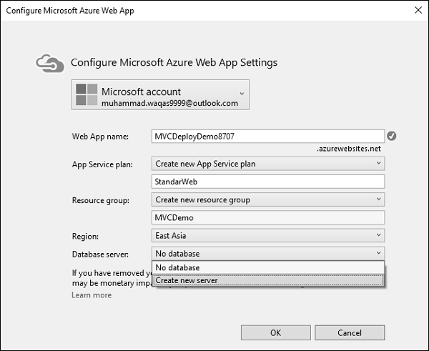Viewport: 429px width, 351px height.
Task: Click the Microsoft account logo icon
Action: tap(87, 96)
